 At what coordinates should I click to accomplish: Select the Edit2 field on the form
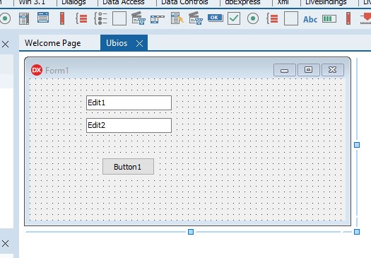tap(129, 125)
